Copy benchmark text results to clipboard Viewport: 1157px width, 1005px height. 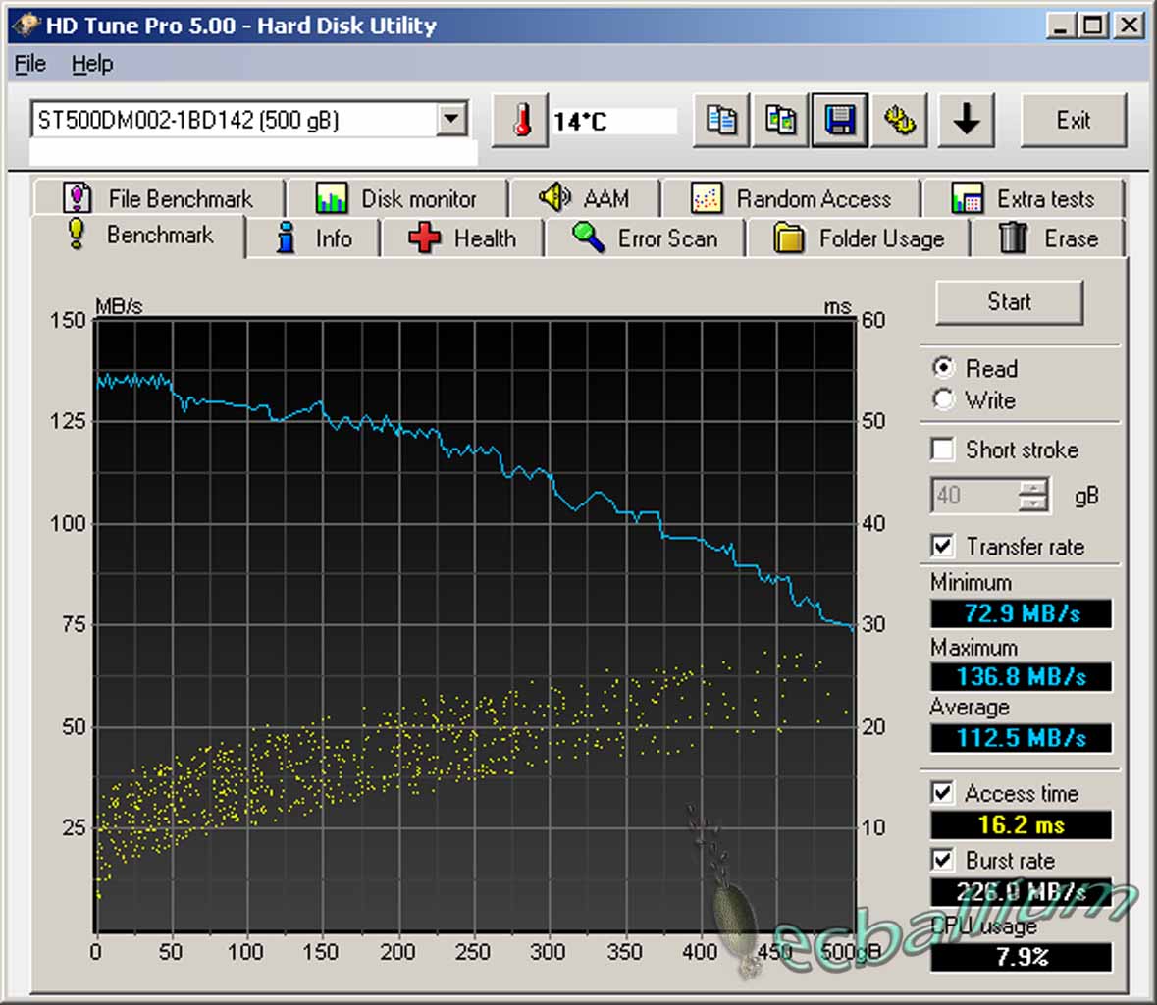(x=721, y=121)
